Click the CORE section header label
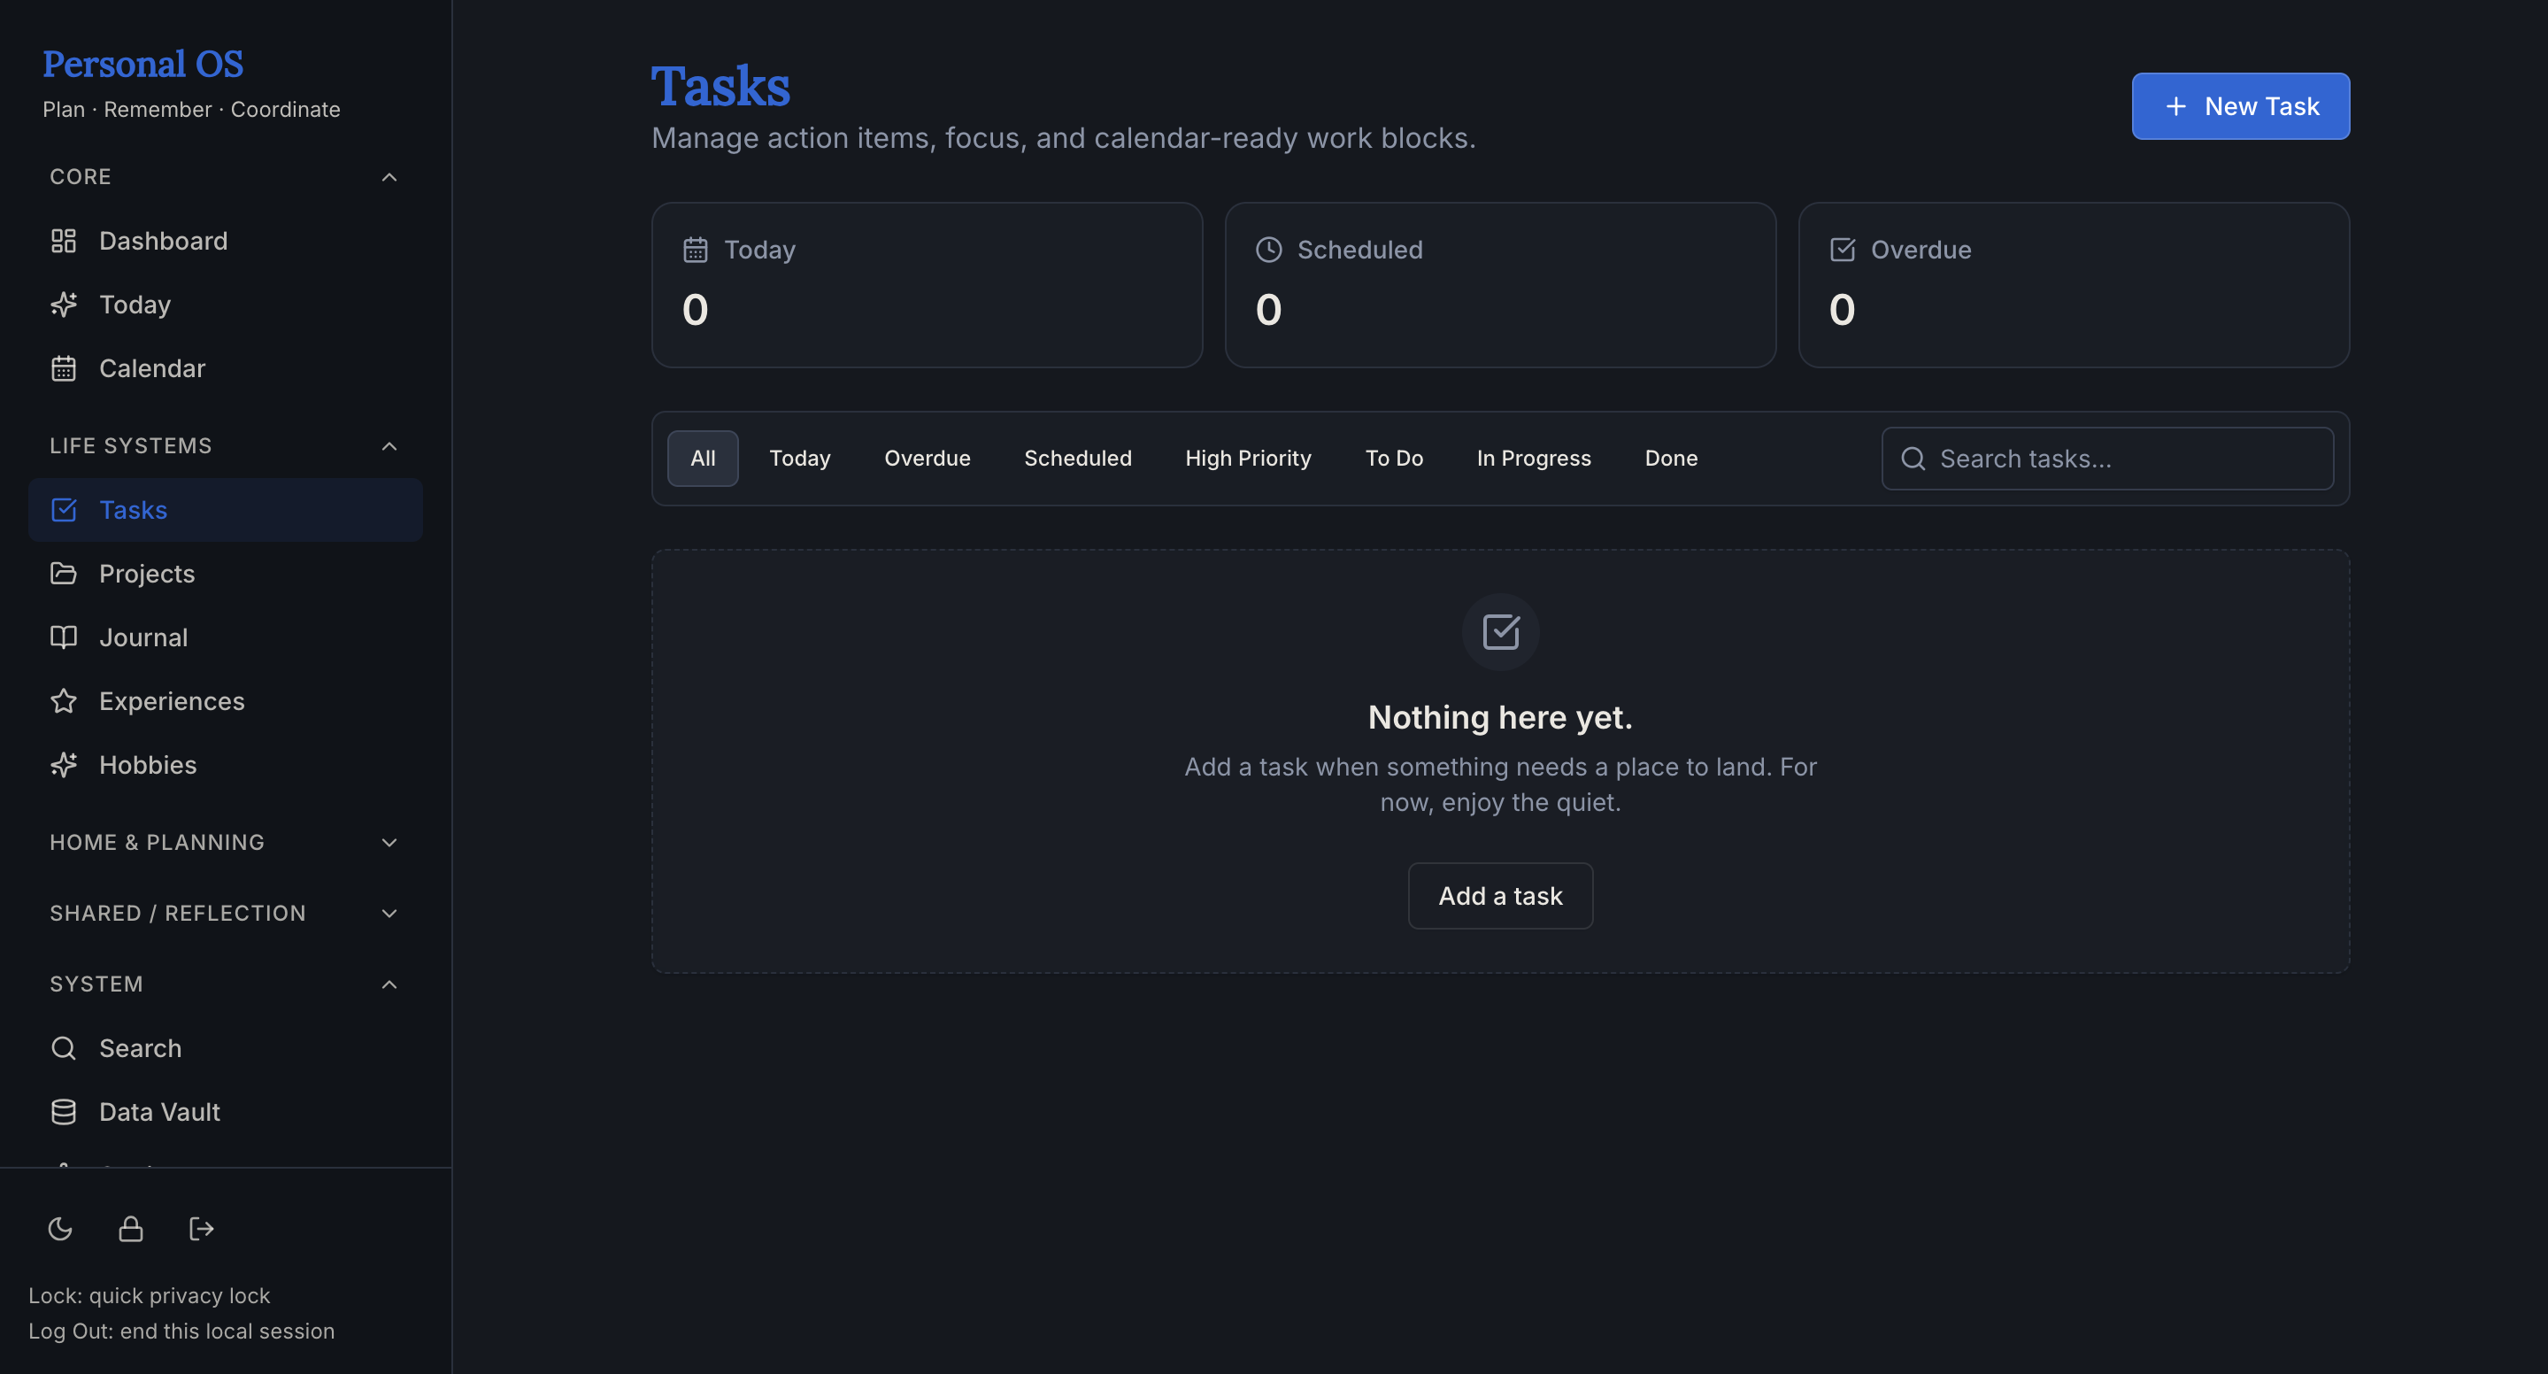Viewport: 2548px width, 1374px height. tap(81, 177)
